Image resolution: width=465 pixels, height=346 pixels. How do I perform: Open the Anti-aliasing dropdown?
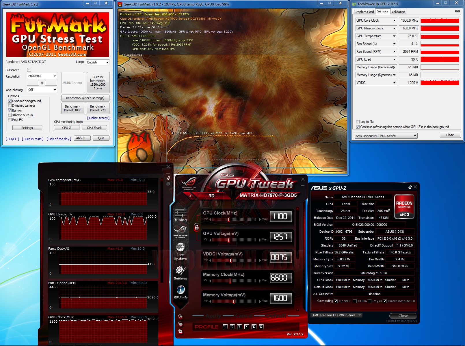pyautogui.click(x=42, y=90)
